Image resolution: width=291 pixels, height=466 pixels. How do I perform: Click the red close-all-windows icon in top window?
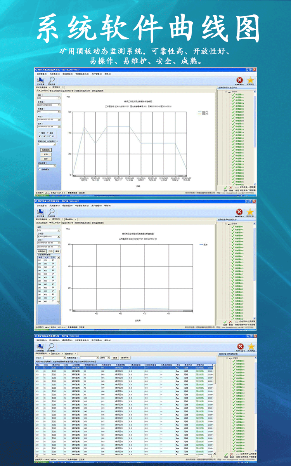coord(239,79)
